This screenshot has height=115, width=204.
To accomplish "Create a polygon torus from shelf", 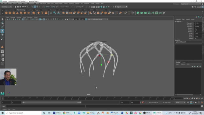I will click(x=21, y=13).
